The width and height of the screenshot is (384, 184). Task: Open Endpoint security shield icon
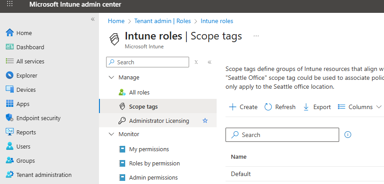tap(10, 118)
